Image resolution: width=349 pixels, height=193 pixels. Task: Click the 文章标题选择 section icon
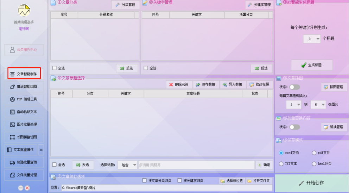coord(53,78)
